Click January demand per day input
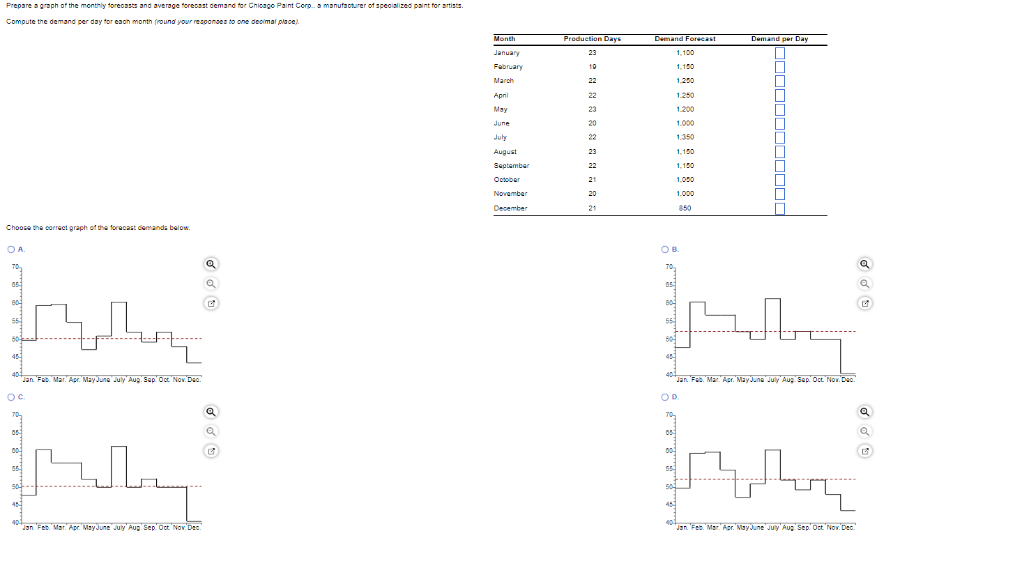 click(779, 53)
